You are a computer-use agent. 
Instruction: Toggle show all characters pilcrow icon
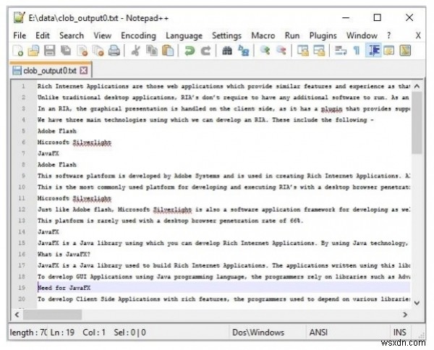pos(357,51)
